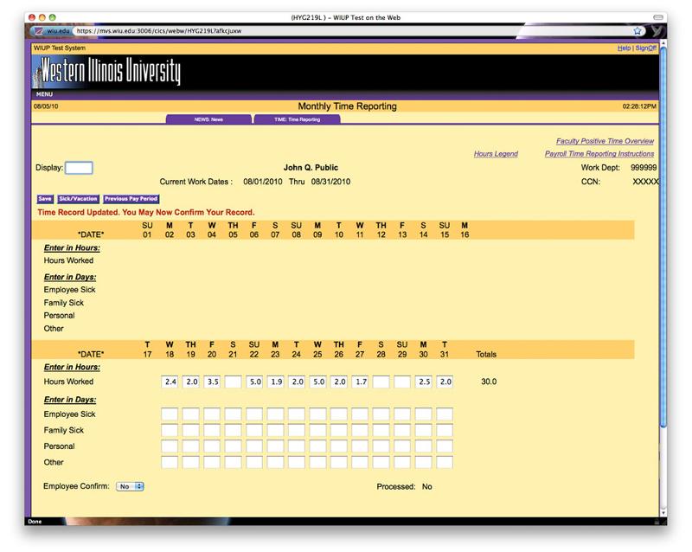The height and width of the screenshot is (552, 692).
Task: Click the bookmark star icon in address bar
Action: (x=638, y=30)
